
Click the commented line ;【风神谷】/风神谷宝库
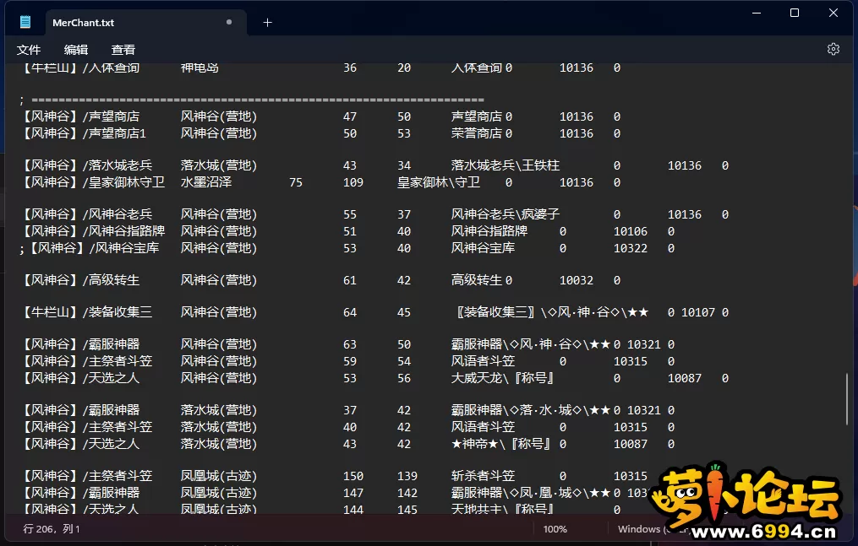click(90, 248)
